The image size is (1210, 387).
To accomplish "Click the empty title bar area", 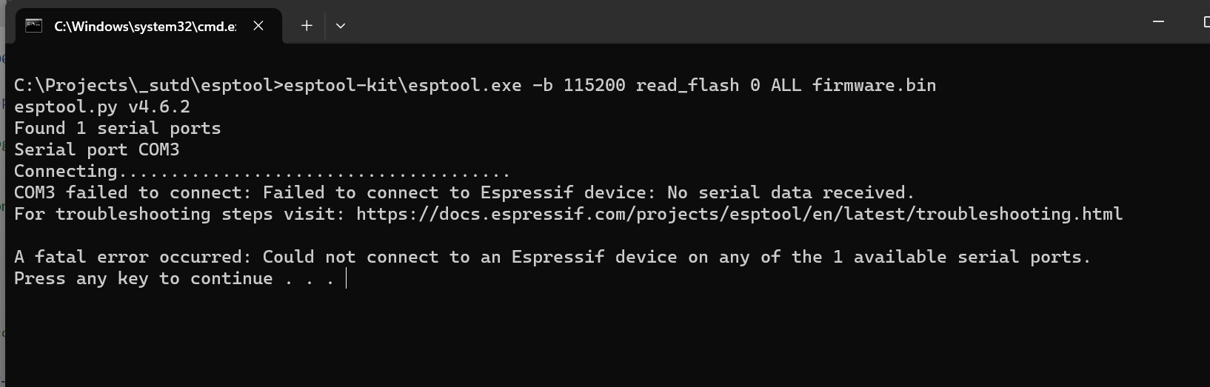I will [741, 22].
